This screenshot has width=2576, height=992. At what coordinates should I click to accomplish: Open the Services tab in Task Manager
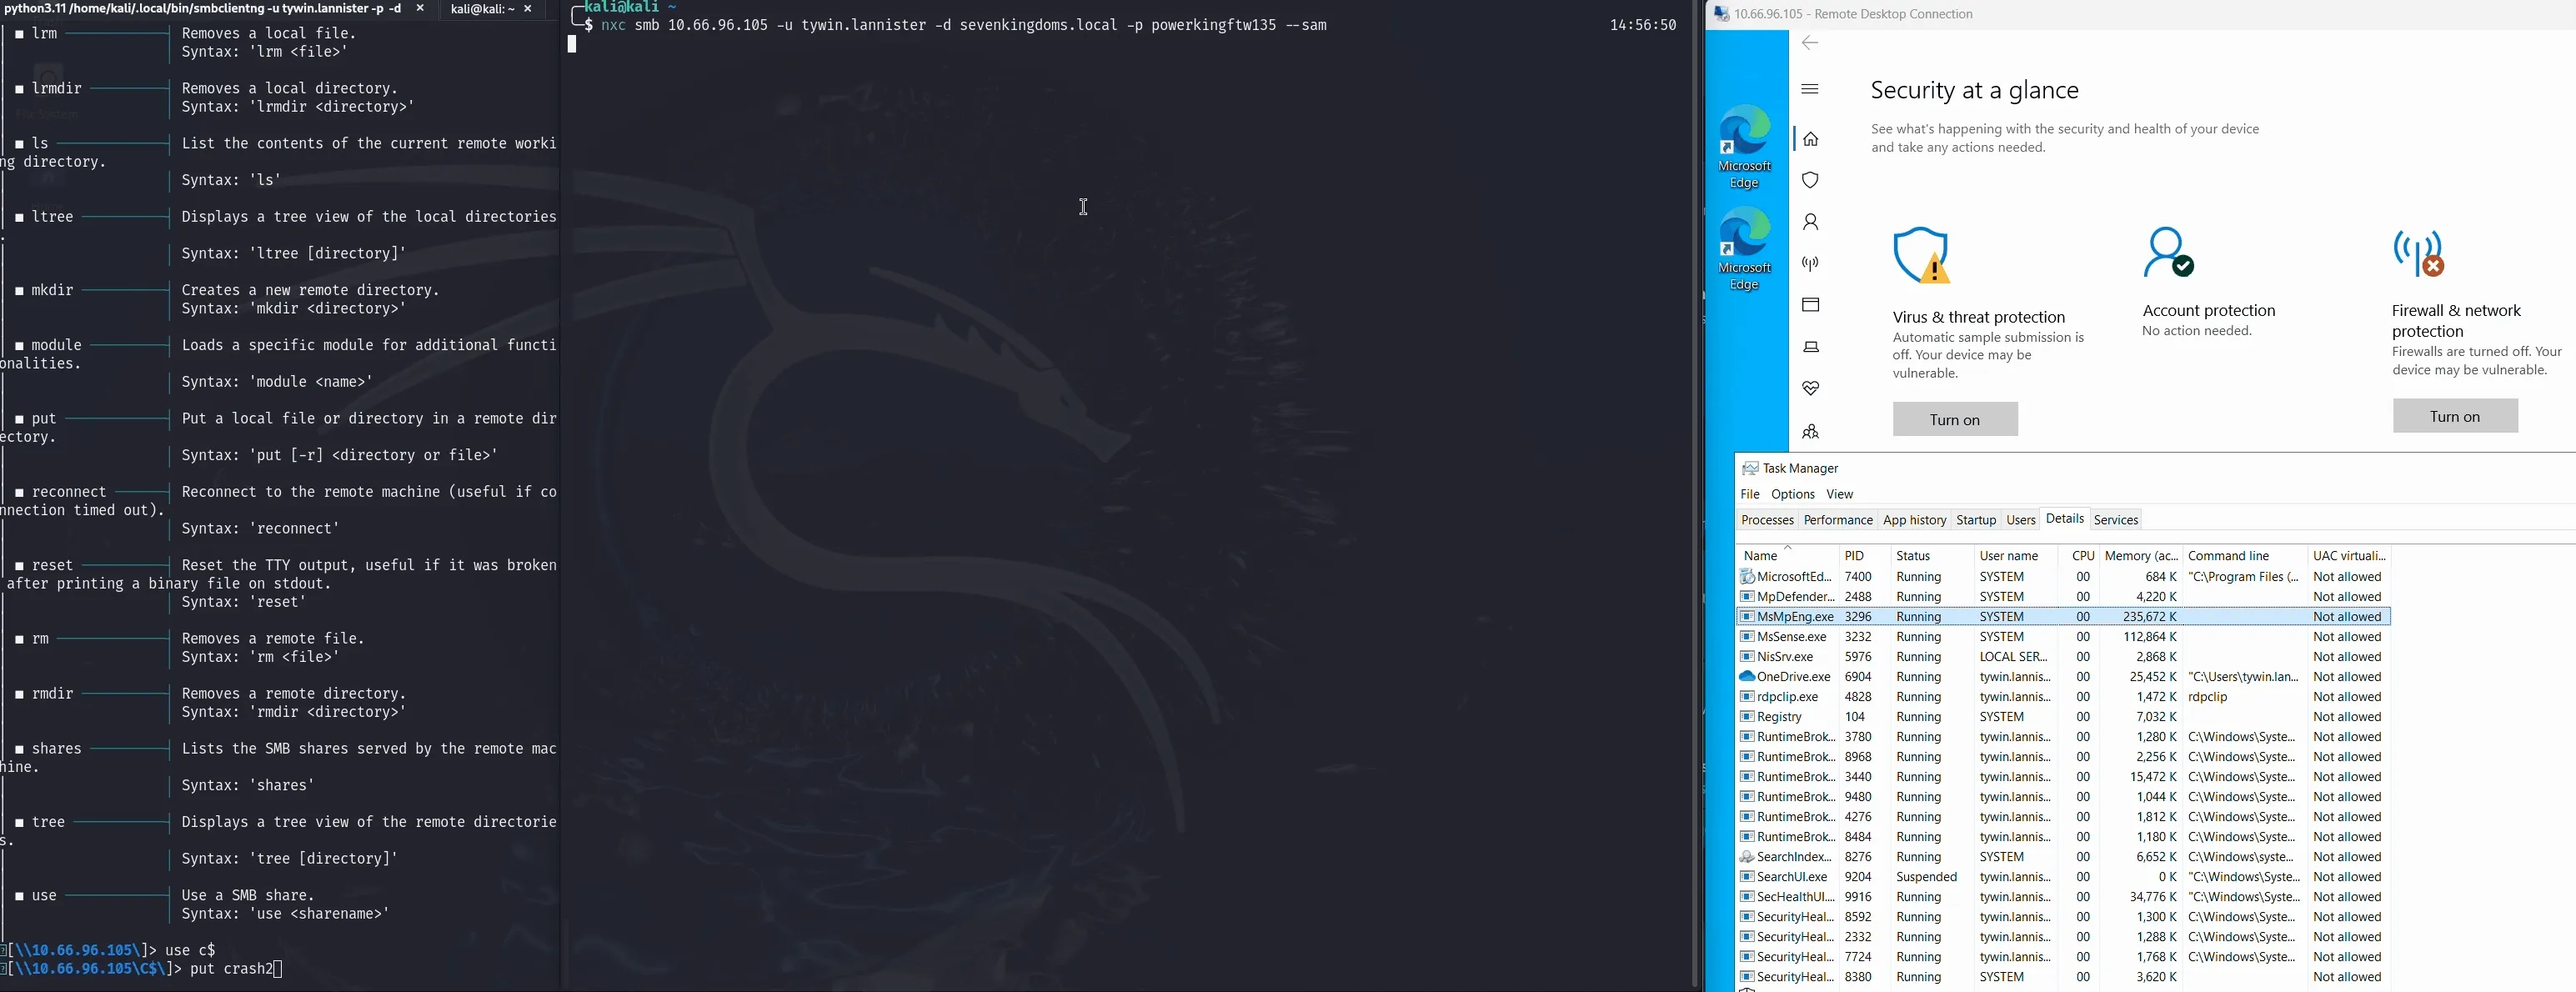click(x=2115, y=520)
